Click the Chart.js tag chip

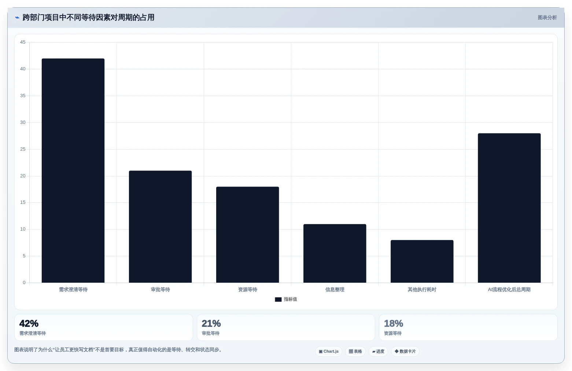[329, 352]
